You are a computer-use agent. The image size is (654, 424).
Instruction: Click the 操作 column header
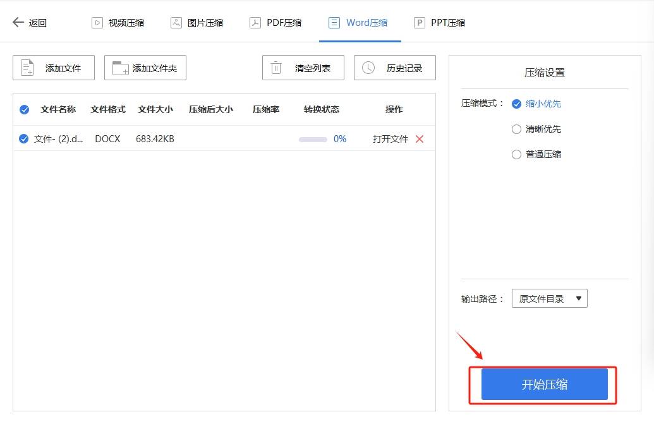pos(394,110)
